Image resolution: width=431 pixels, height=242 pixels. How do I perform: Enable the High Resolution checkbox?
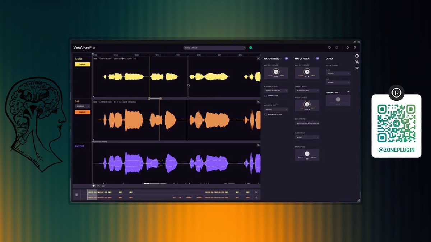(x=266, y=115)
